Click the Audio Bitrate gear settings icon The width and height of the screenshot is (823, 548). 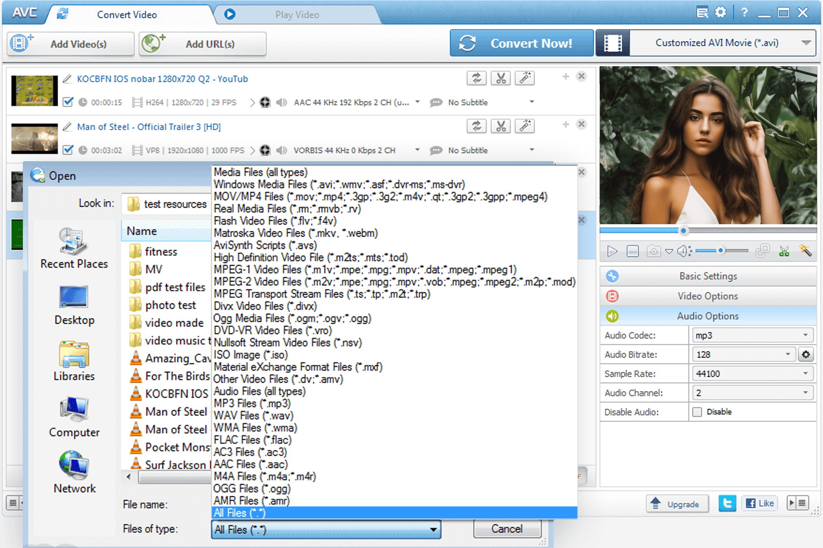point(806,354)
